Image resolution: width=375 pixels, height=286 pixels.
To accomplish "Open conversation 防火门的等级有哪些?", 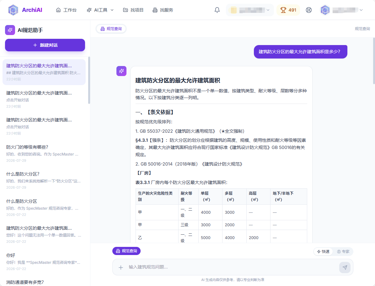I will point(44,153).
